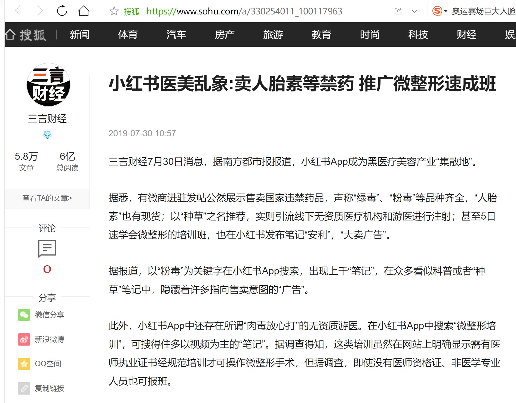Open the 体育 navigation tab

128,35
